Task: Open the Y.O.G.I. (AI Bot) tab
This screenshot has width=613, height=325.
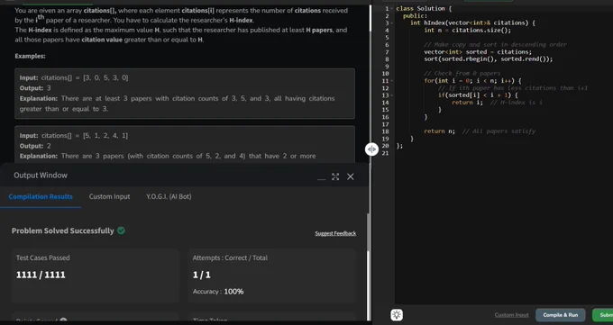Action: (x=169, y=196)
